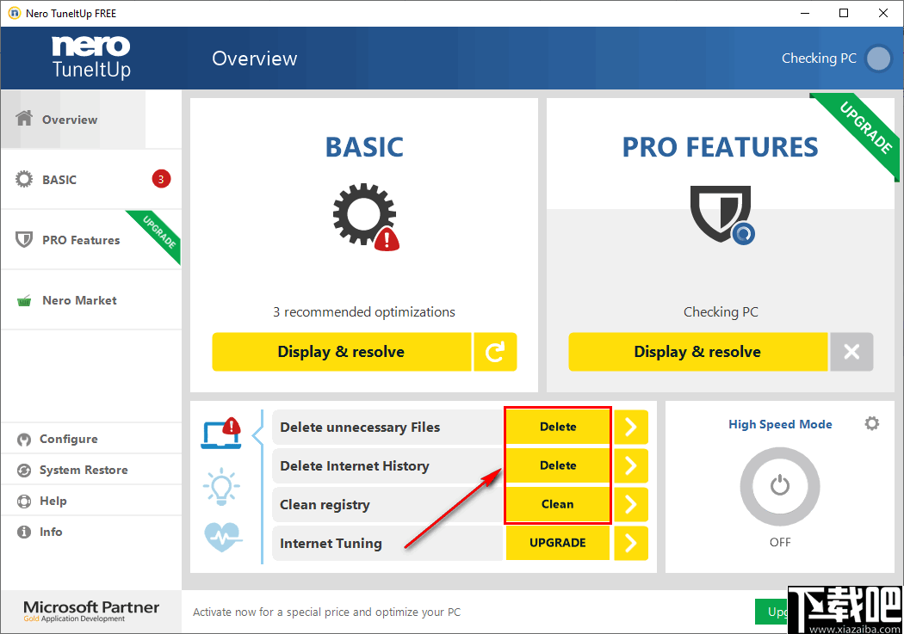This screenshot has height=634, width=904.
Task: Click the Microsoft Partner badge
Action: coord(91,611)
